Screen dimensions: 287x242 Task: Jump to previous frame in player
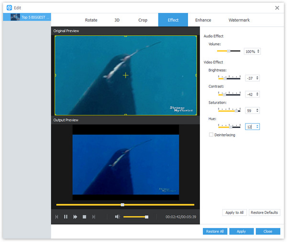(x=57, y=217)
